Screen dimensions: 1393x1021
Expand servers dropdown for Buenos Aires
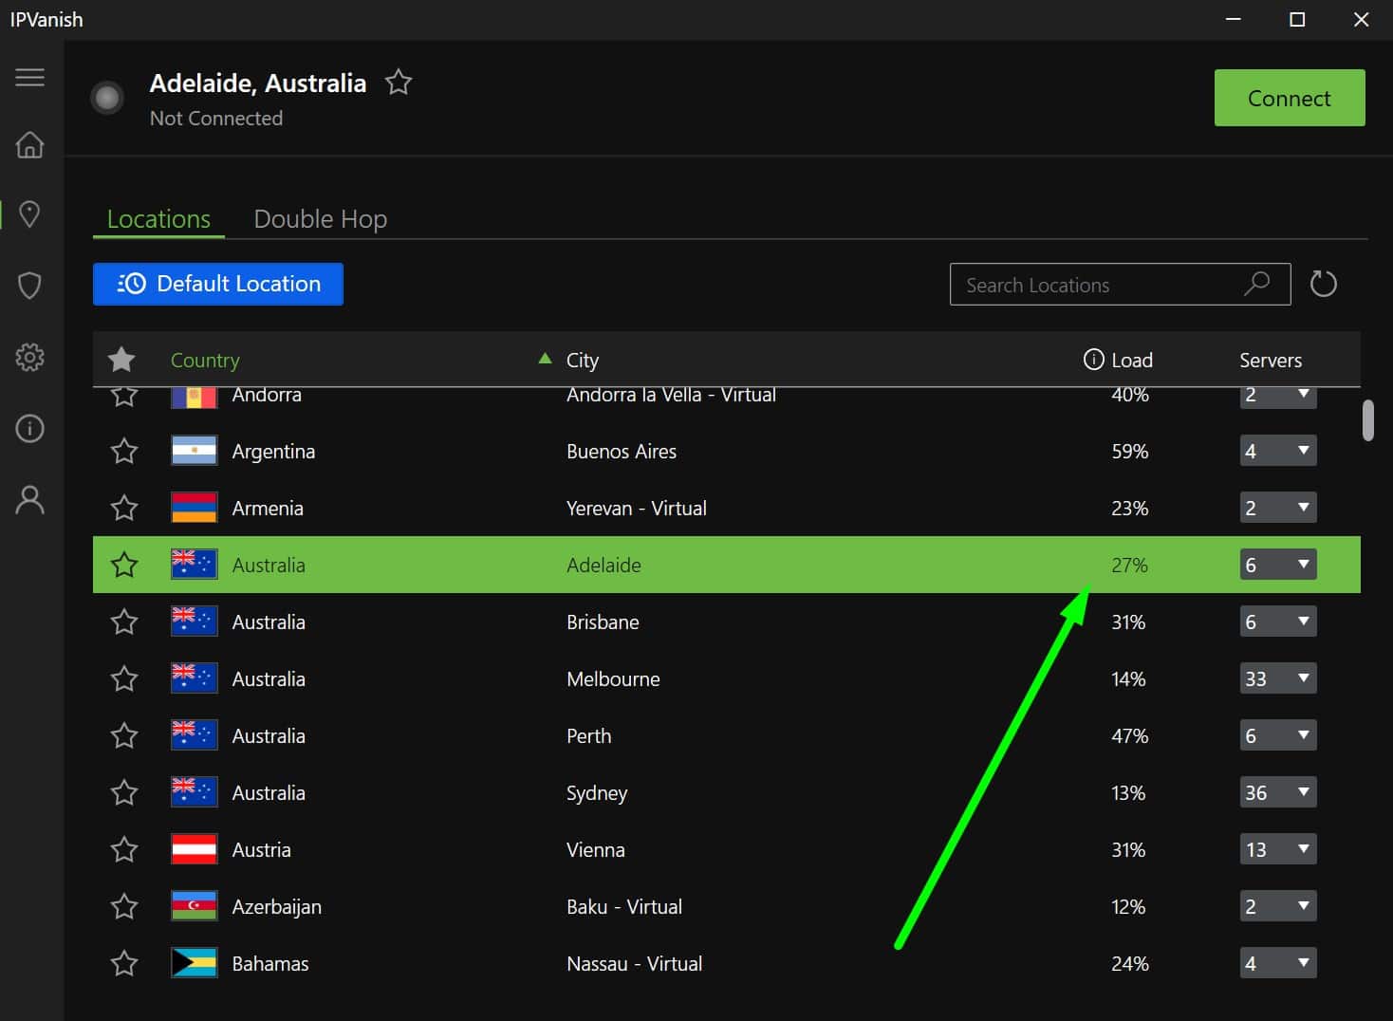[1278, 451]
